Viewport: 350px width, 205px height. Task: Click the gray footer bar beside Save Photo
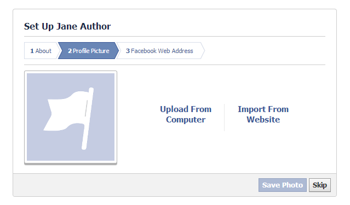(x=135, y=185)
